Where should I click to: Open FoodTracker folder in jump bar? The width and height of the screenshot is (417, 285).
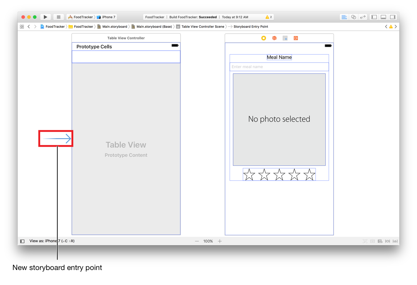pyautogui.click(x=81, y=27)
